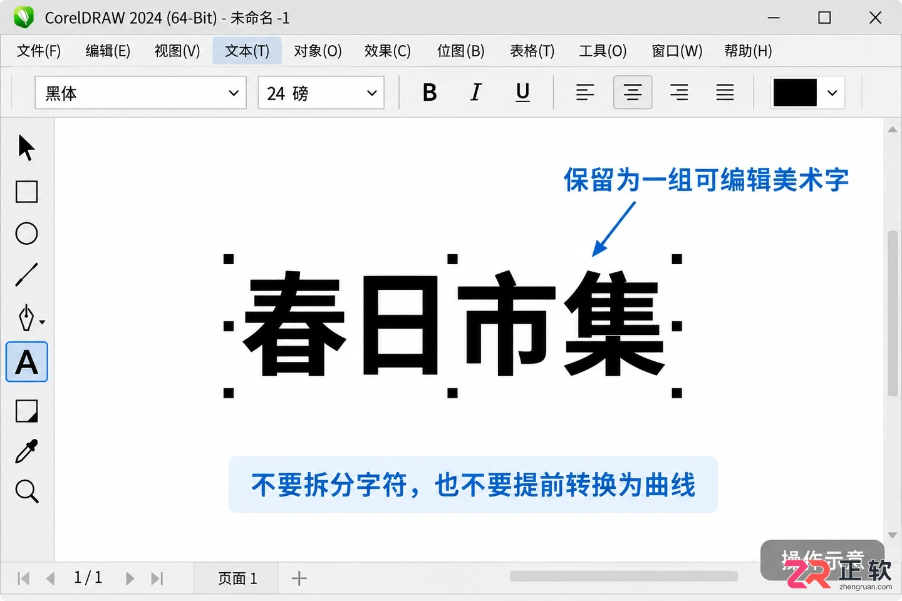Image resolution: width=902 pixels, height=601 pixels.
Task: Click the top-left selection handle
Action: pyautogui.click(x=229, y=259)
